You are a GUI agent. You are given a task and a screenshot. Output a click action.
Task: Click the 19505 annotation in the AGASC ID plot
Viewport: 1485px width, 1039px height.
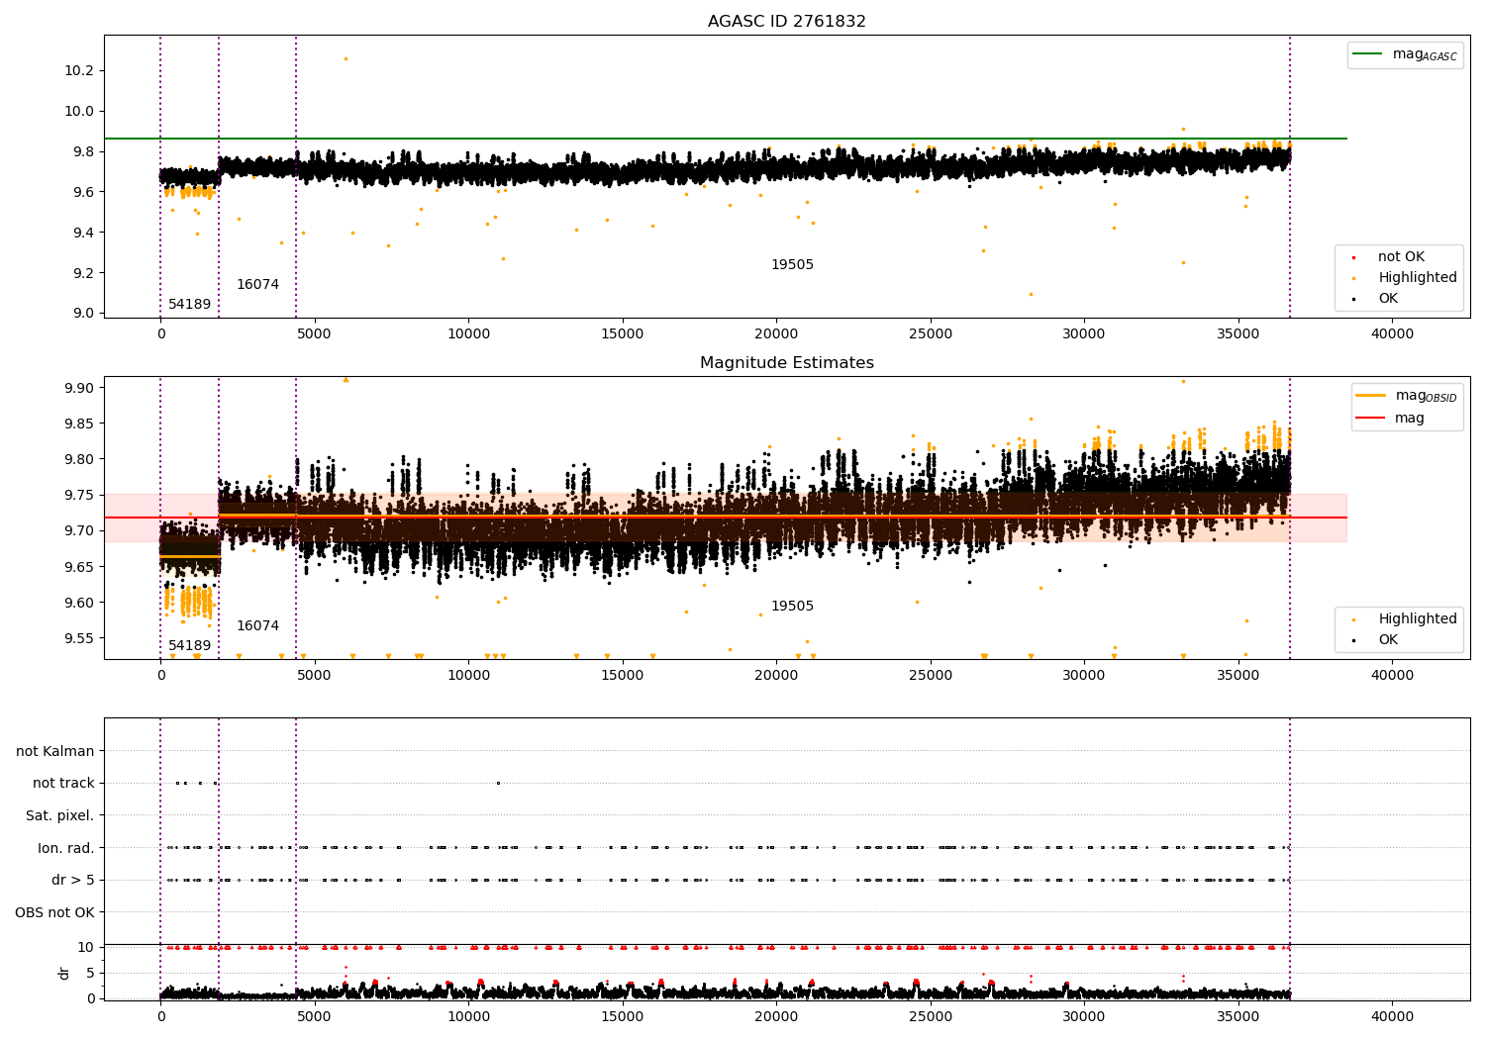[792, 264]
